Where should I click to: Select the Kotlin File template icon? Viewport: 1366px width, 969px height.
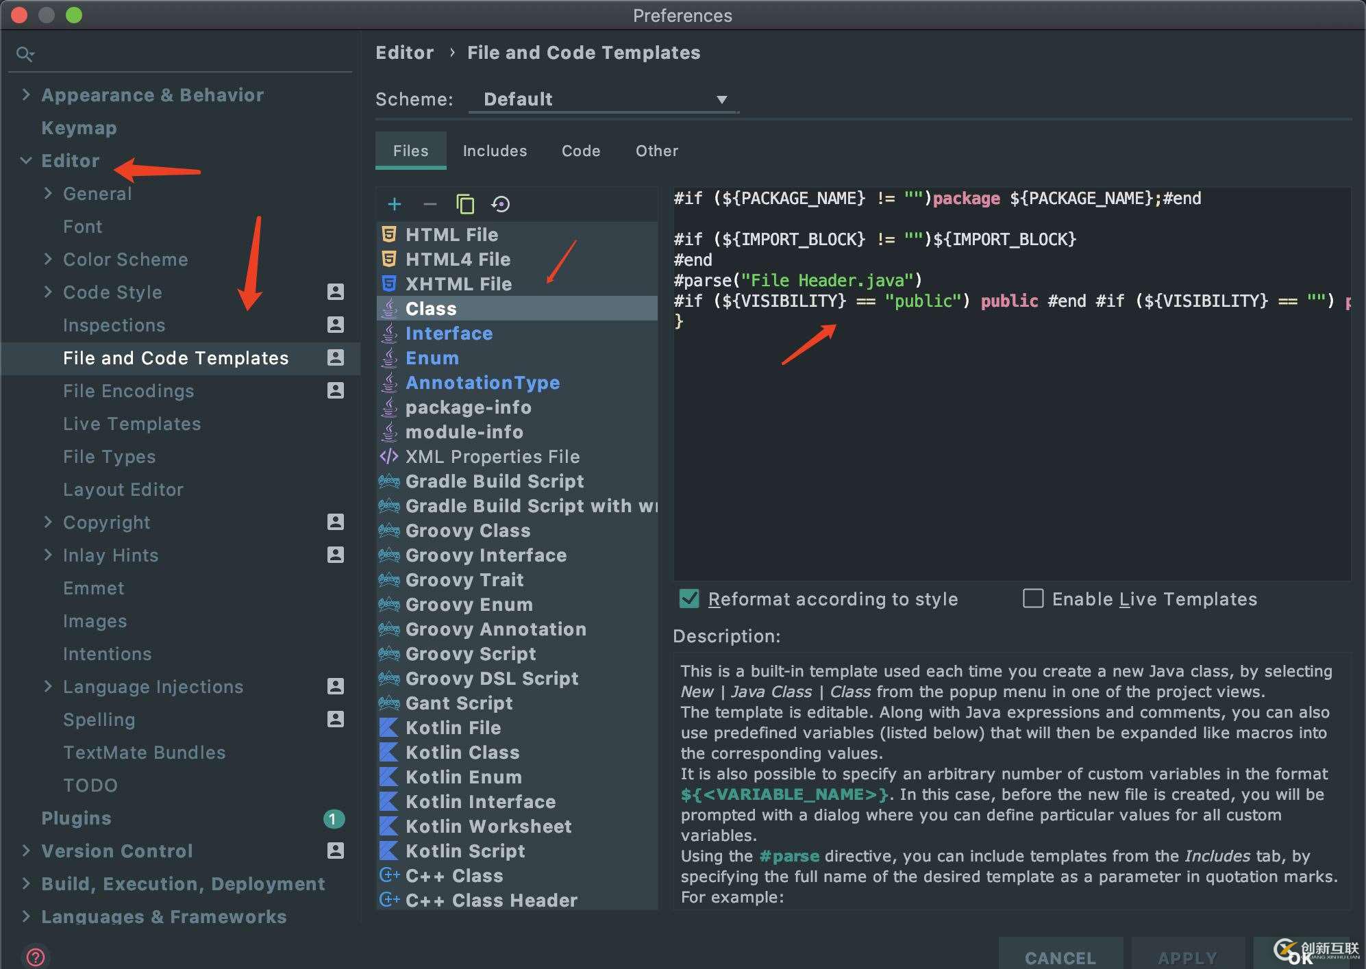click(389, 727)
